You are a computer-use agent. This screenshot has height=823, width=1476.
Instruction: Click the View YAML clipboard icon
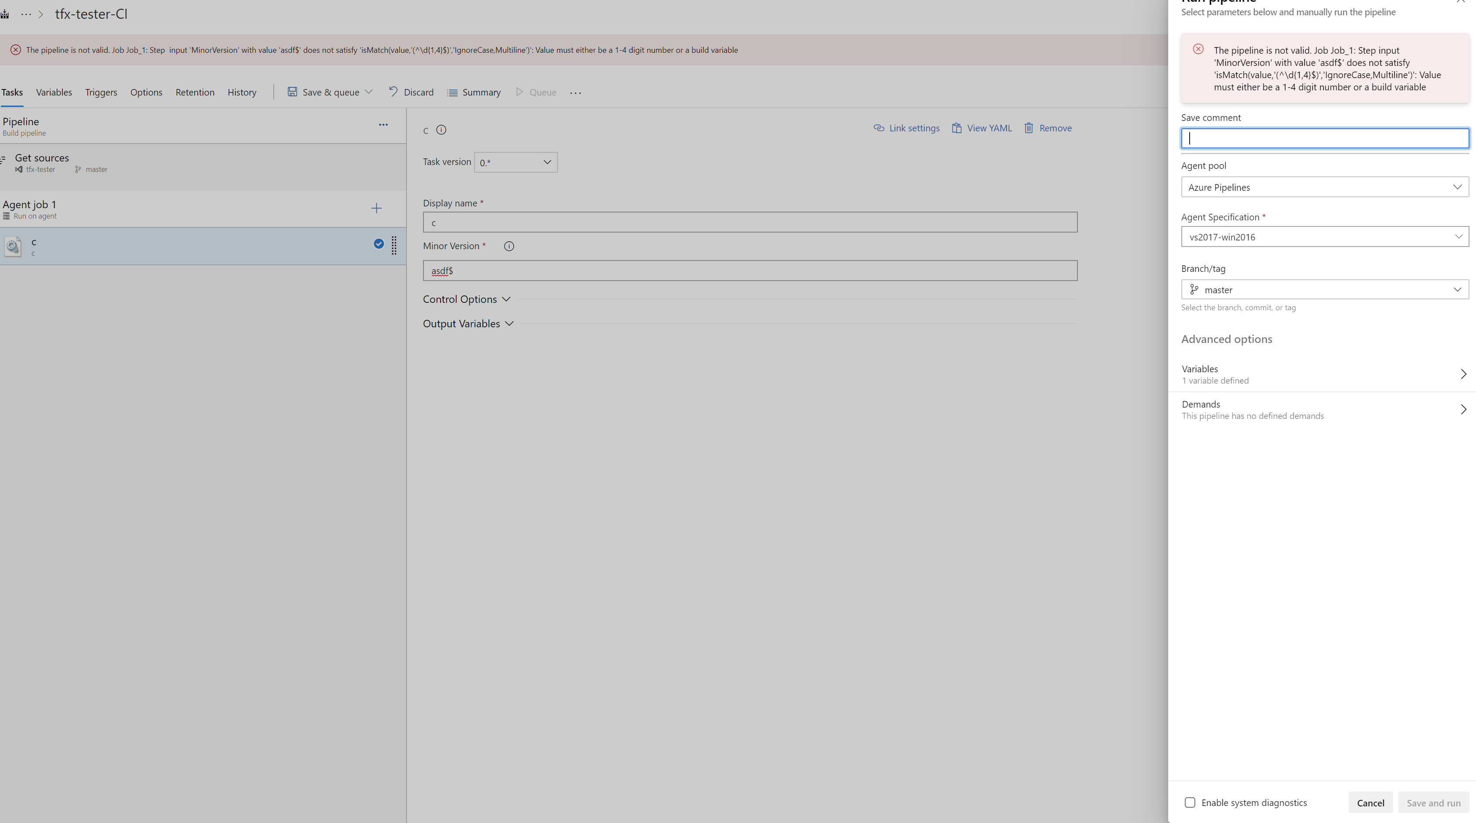(x=956, y=128)
